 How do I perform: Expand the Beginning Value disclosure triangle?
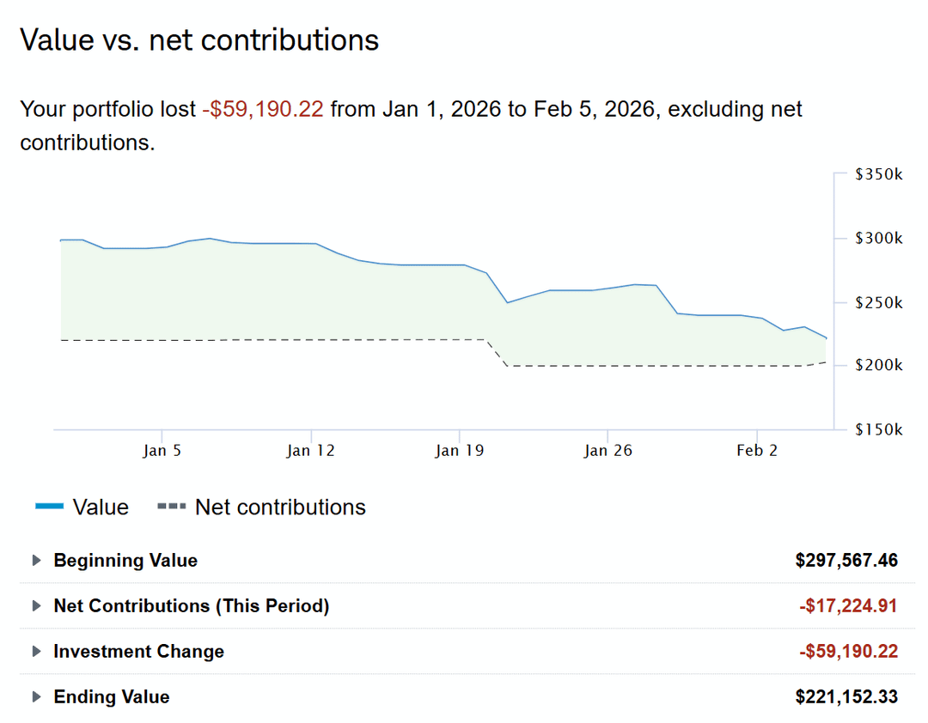(36, 561)
